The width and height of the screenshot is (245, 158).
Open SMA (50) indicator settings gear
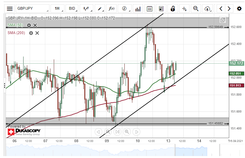click(29, 25)
